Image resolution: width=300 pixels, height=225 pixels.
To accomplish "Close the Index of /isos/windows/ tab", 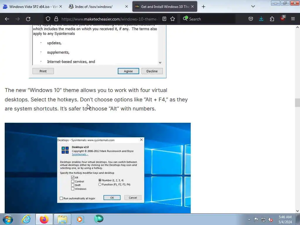I will [x=127, y=6].
